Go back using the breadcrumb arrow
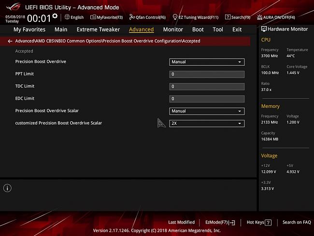Image resolution: width=314 pixels, height=236 pixels. 10,41
